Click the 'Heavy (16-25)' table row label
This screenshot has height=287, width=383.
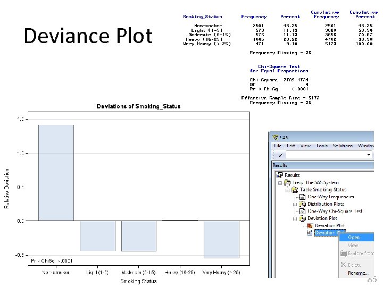click(204, 39)
